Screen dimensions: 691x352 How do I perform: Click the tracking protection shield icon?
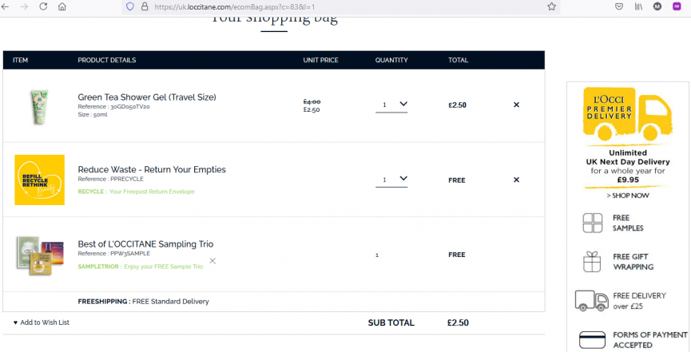point(130,6)
